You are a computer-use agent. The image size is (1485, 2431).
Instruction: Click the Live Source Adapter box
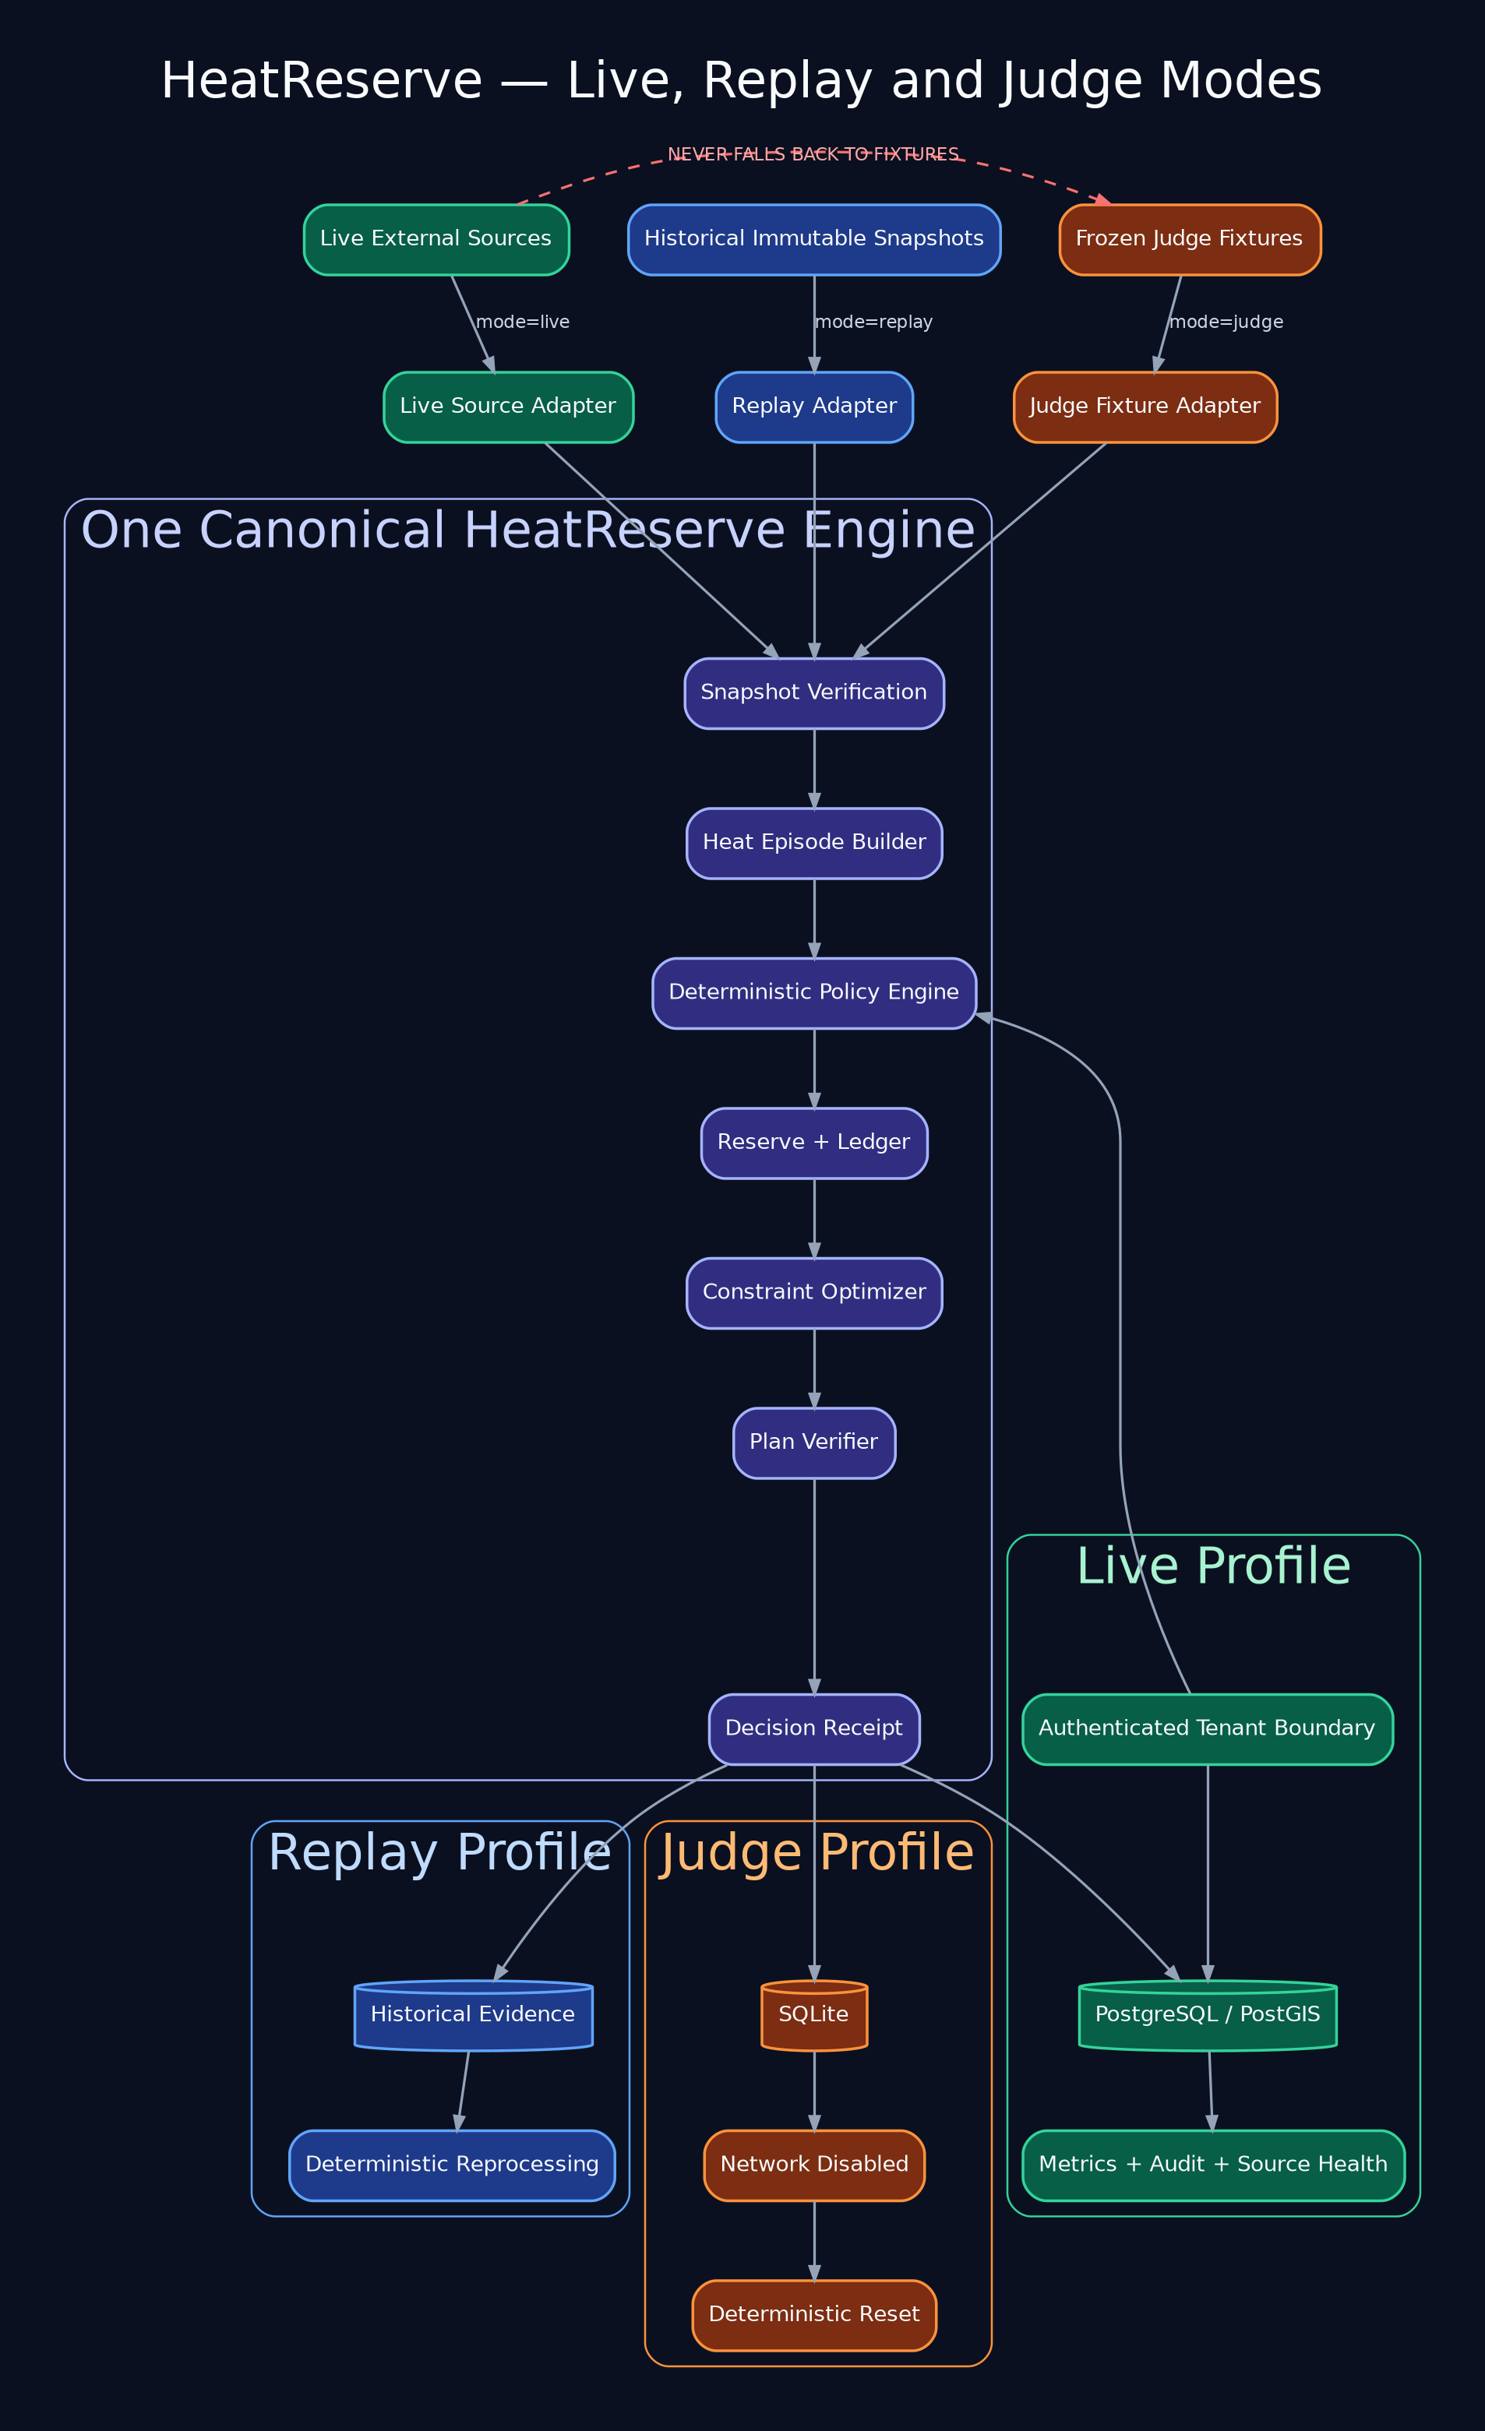pyautogui.click(x=508, y=407)
